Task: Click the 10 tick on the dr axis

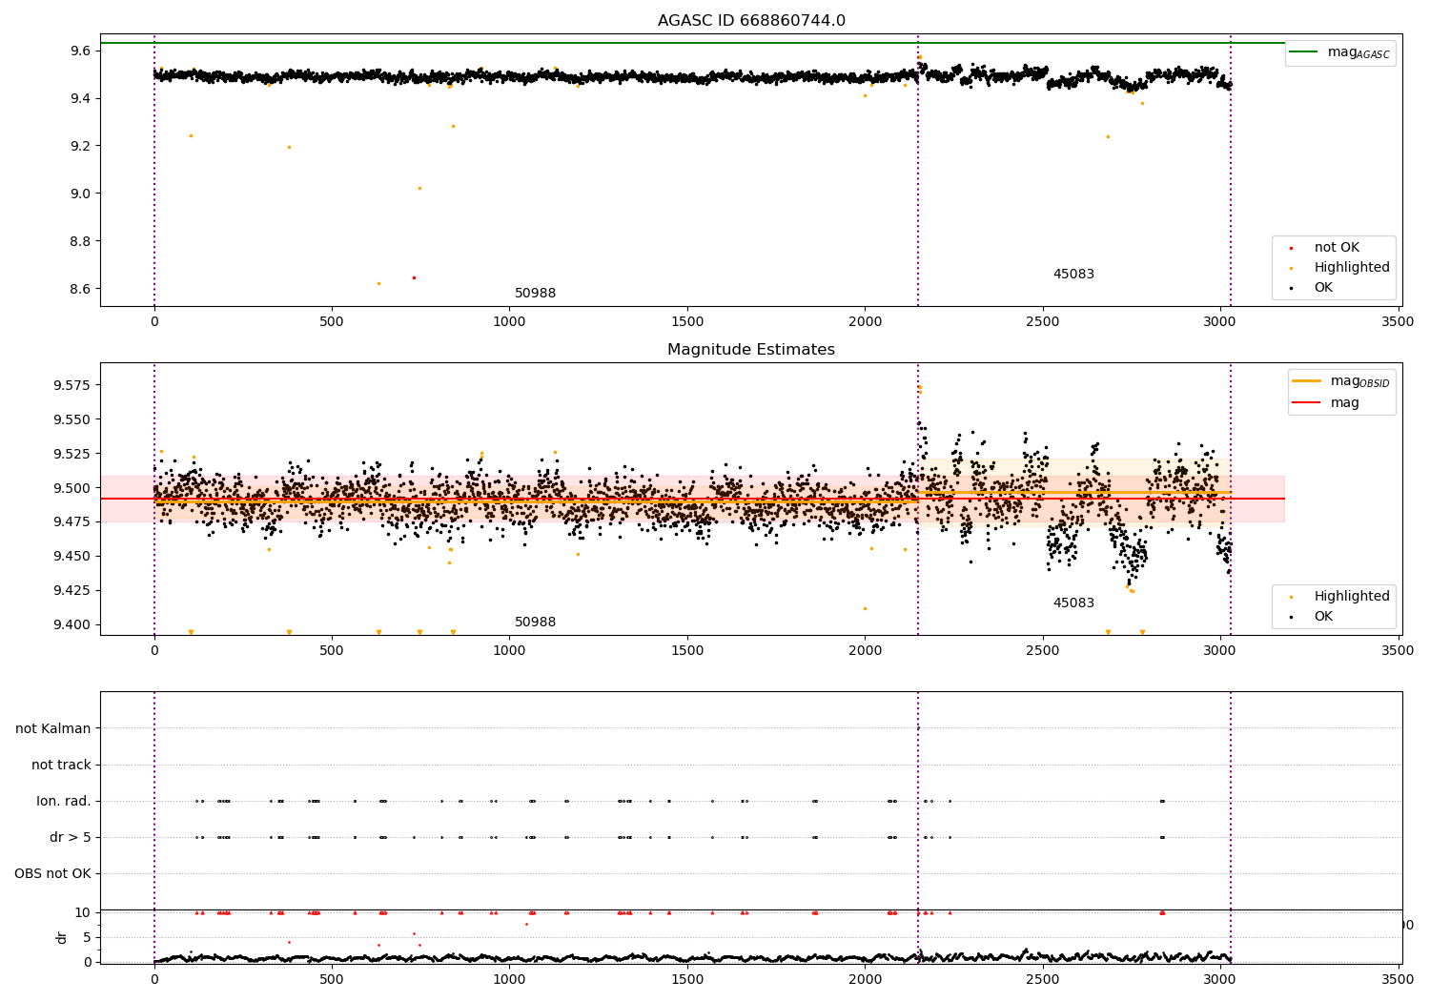Action: click(82, 912)
